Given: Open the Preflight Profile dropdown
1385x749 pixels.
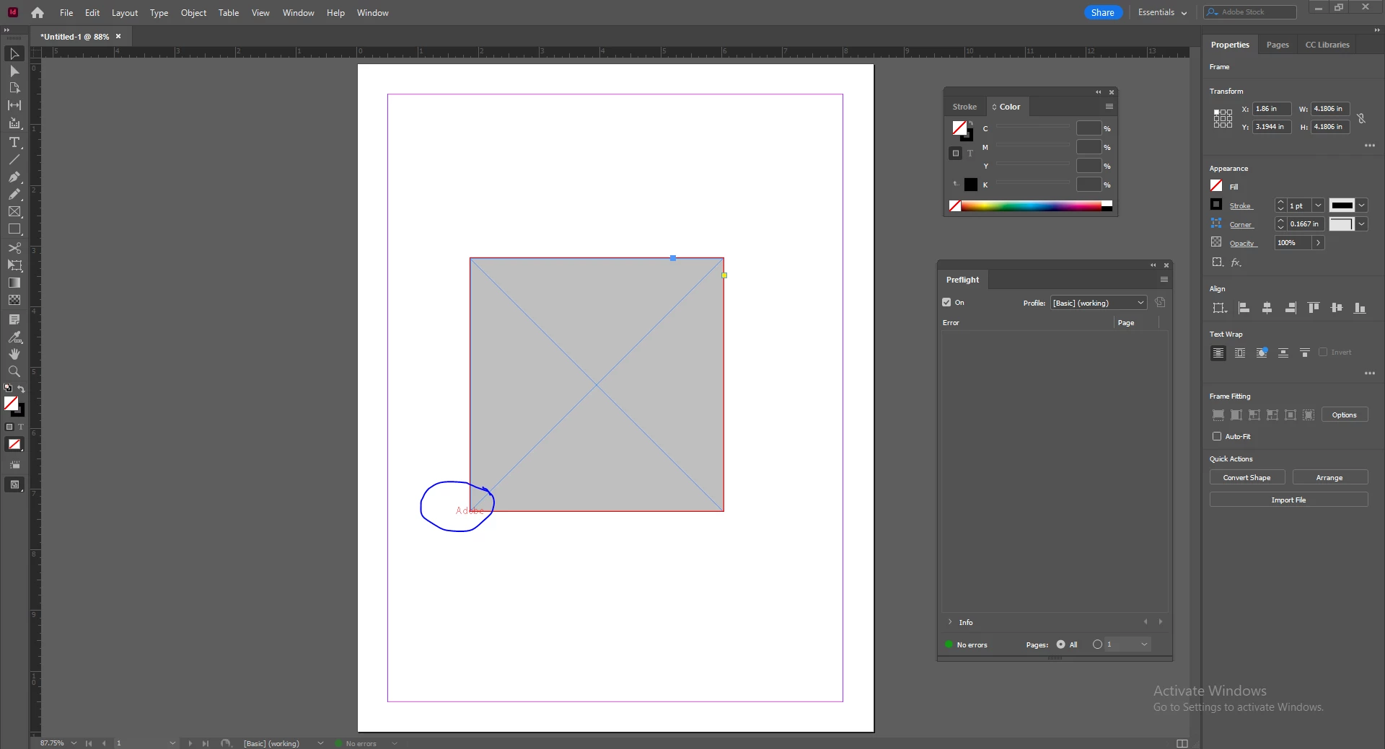Looking at the screenshot, I should pos(1099,303).
